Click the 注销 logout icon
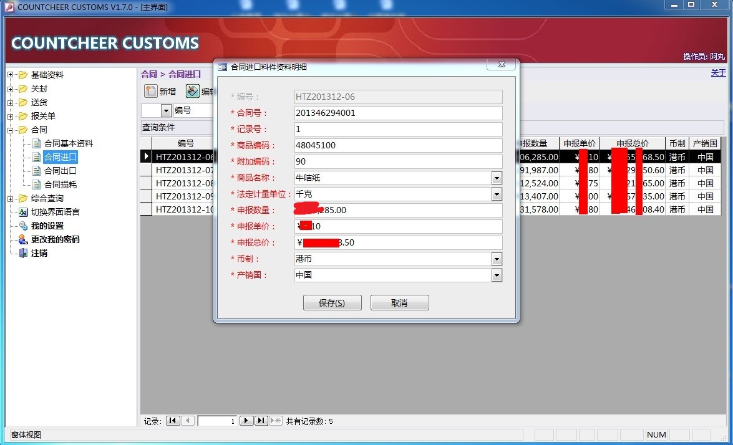The width and height of the screenshot is (733, 445). (23, 253)
